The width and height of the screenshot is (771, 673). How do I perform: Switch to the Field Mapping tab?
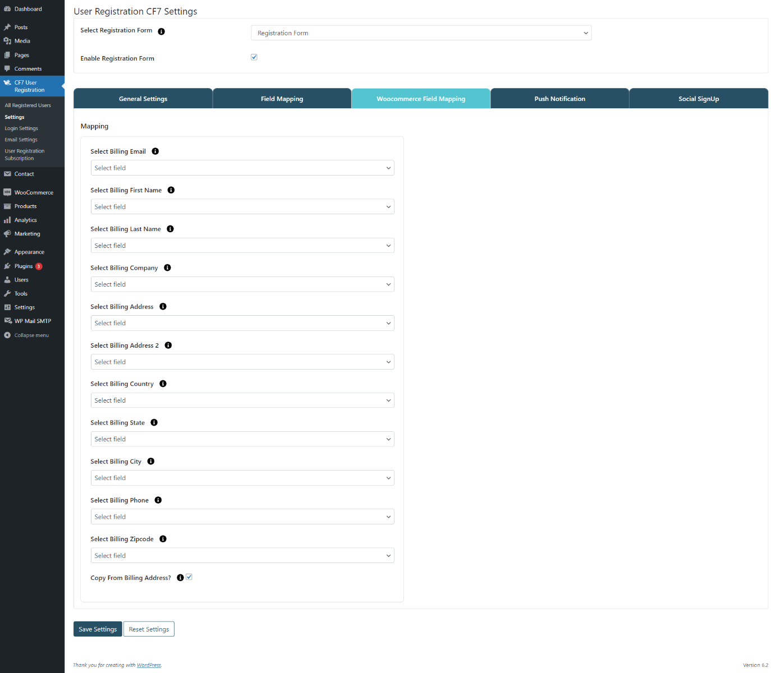point(282,99)
